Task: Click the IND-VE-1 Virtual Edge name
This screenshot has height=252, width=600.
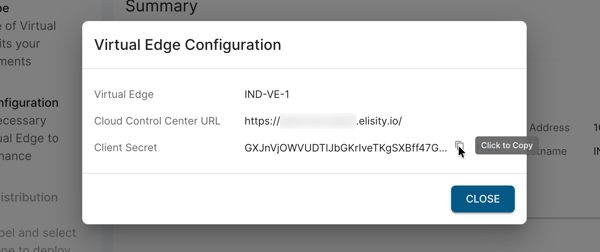Action: tap(267, 94)
